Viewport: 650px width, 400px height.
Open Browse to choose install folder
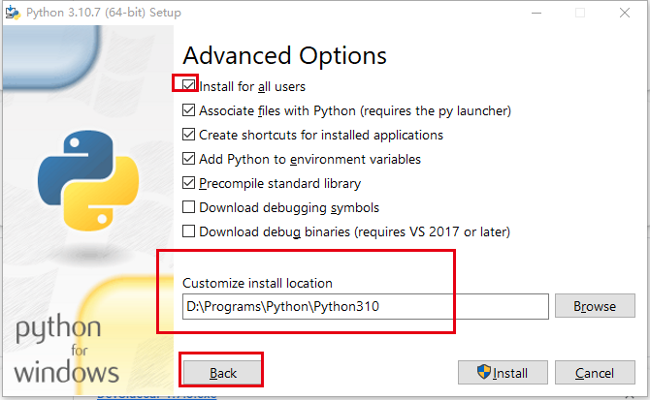595,306
